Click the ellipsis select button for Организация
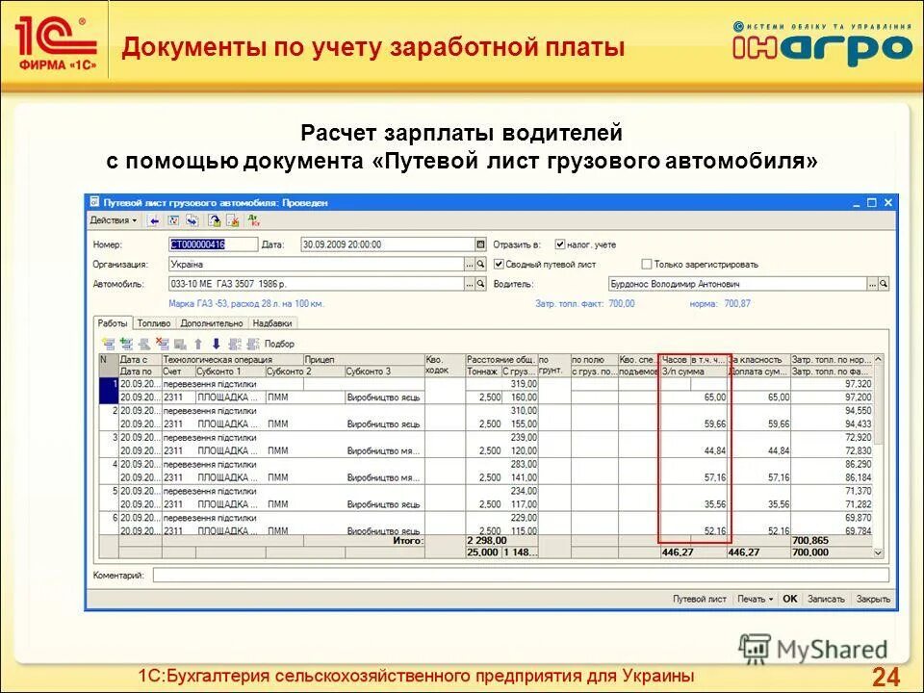924x693 pixels. coord(470,265)
